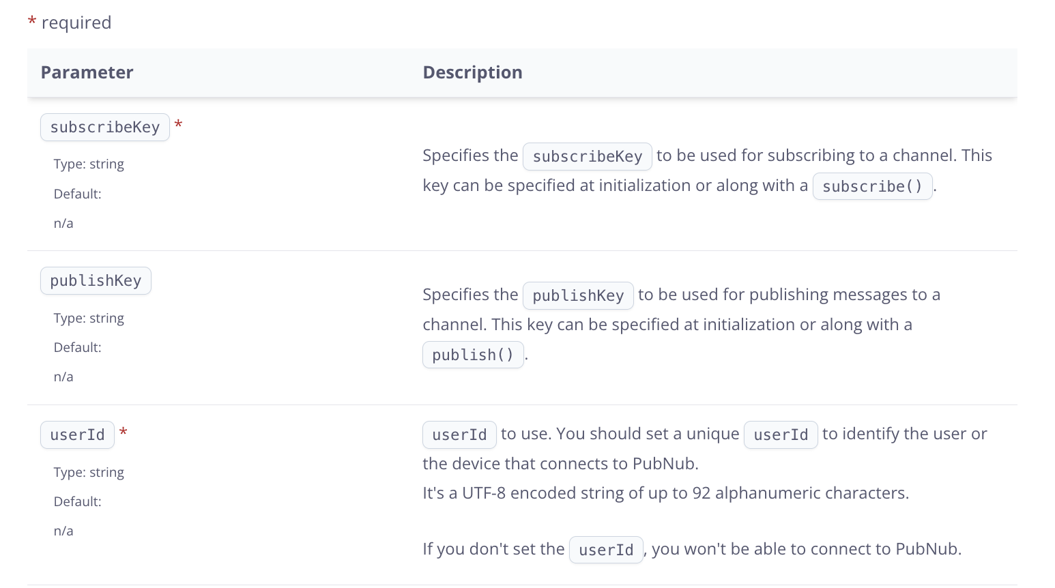The width and height of the screenshot is (1055, 588).
Task: Click the userId chip after "If you don't set the"
Action: click(x=605, y=550)
